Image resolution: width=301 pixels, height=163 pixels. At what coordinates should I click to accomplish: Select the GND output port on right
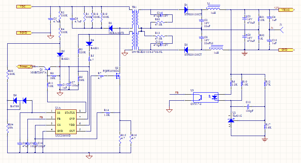pos(286,50)
